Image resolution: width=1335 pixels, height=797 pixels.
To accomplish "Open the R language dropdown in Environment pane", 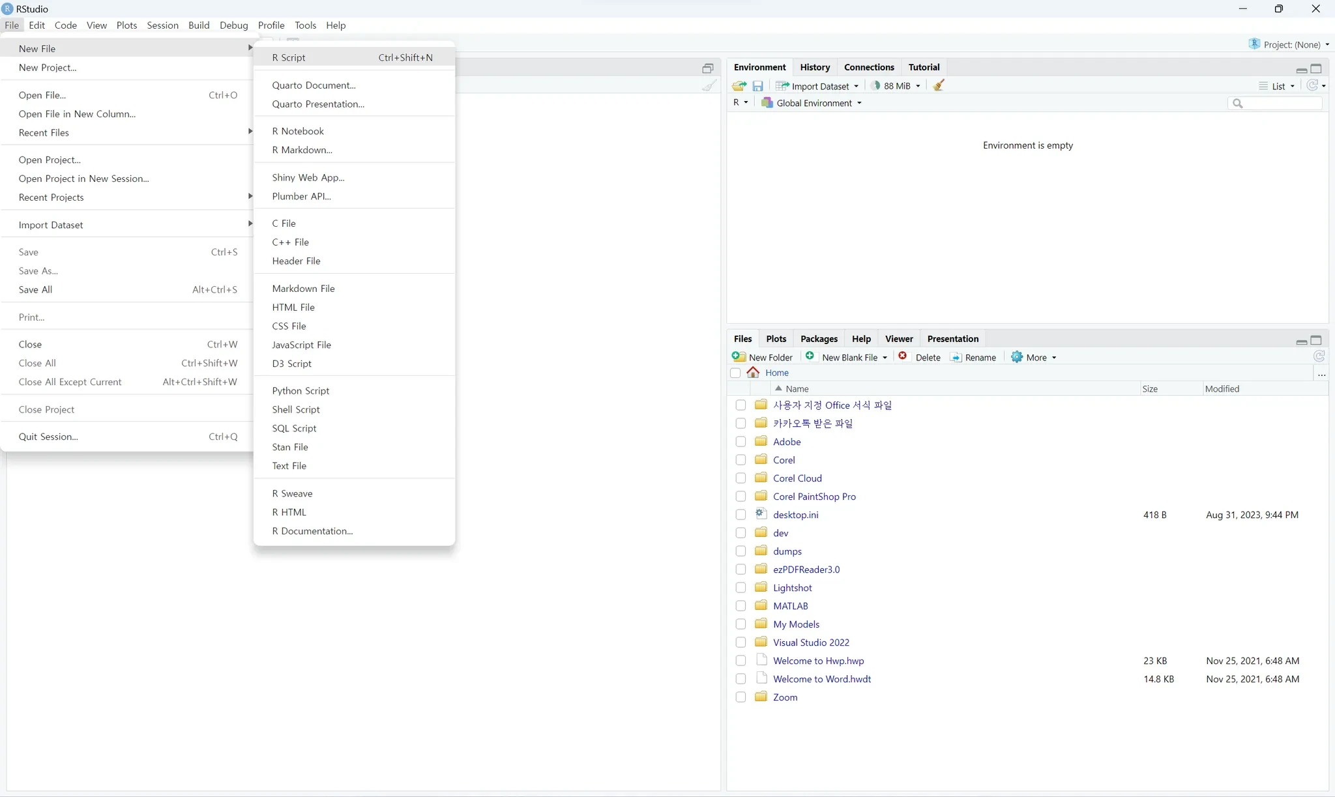I will point(741,102).
